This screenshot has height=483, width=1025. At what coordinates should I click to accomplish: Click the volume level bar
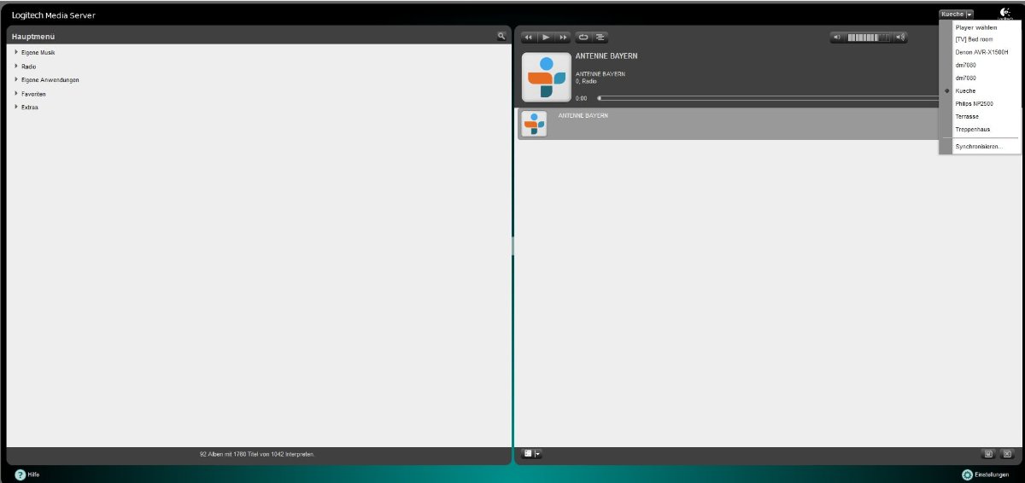(868, 38)
